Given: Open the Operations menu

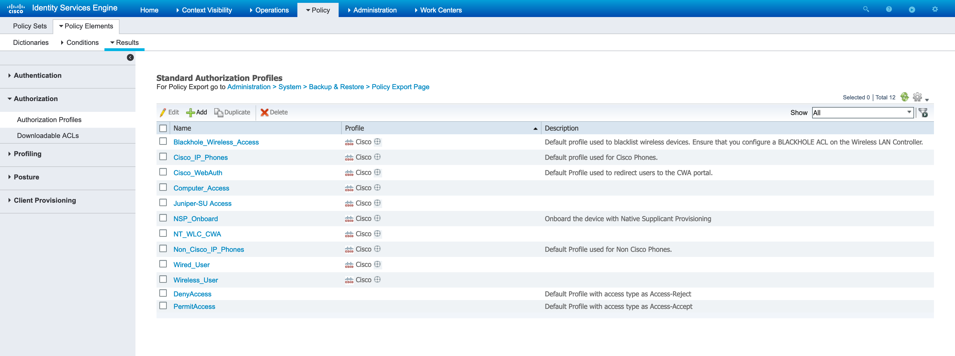Looking at the screenshot, I should coord(269,10).
